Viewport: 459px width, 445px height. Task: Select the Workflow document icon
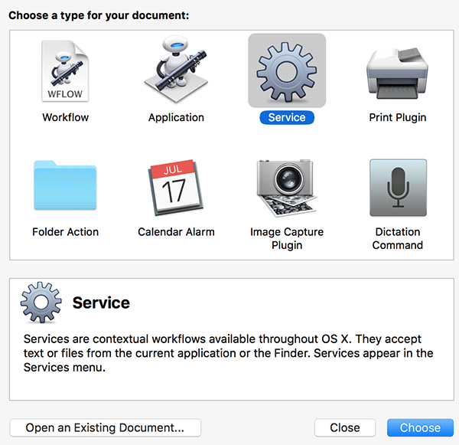pos(65,70)
